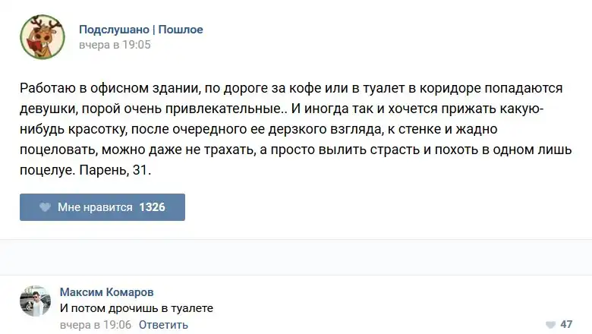This screenshot has width=592, height=334.
Task: Click the word "Пошлое" in the header
Action: 181,30
